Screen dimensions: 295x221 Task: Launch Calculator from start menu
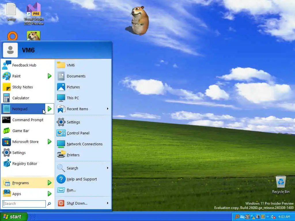click(x=27, y=98)
